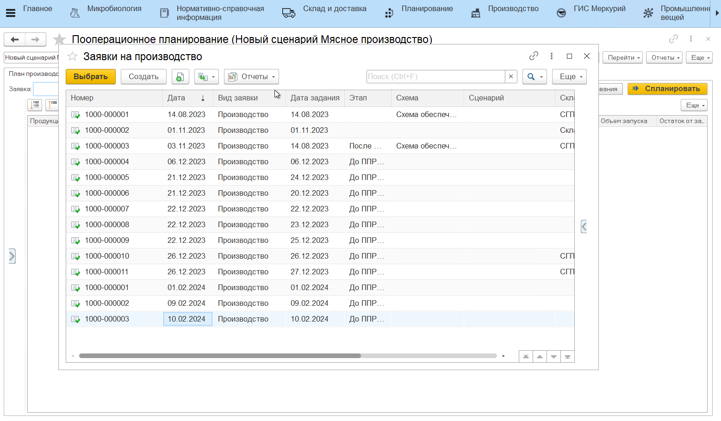Select request 1000-000005 dated 21.12.2023
The image size is (721, 421).
click(x=107, y=178)
